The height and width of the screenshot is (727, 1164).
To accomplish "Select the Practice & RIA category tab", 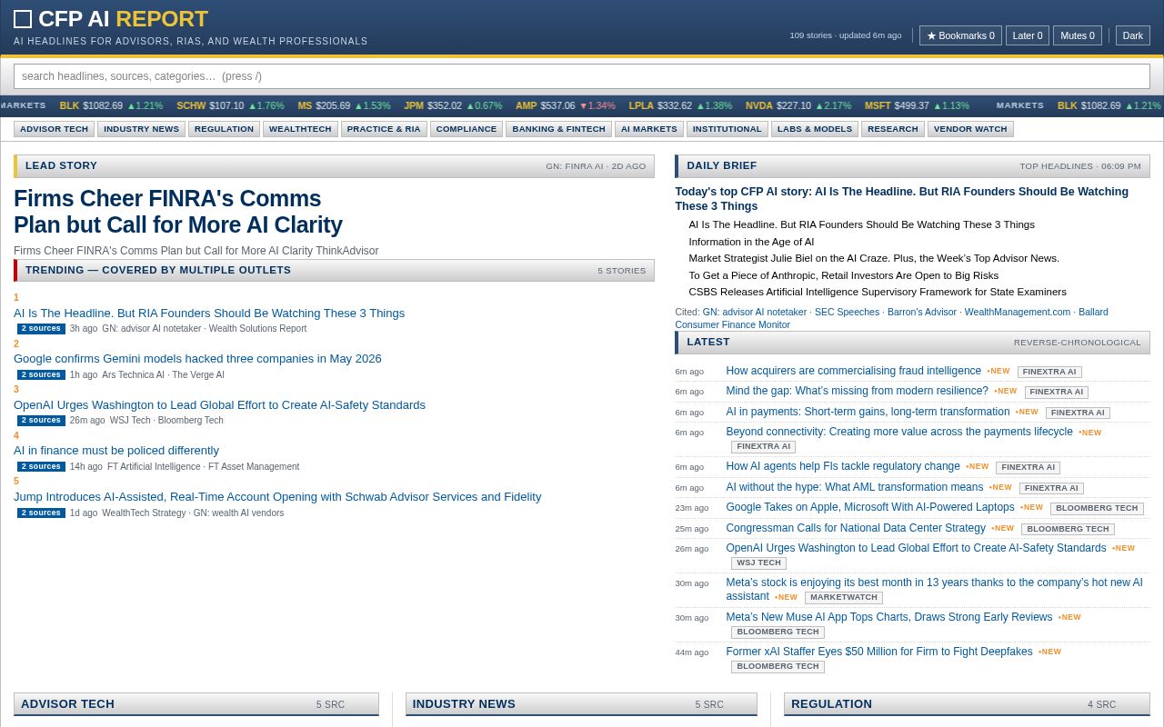I will (384, 129).
